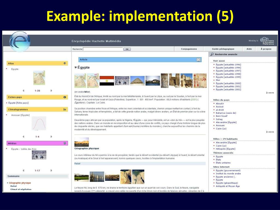
Task: Click the info icon in Fiches-pays header
Action: (65, 97)
